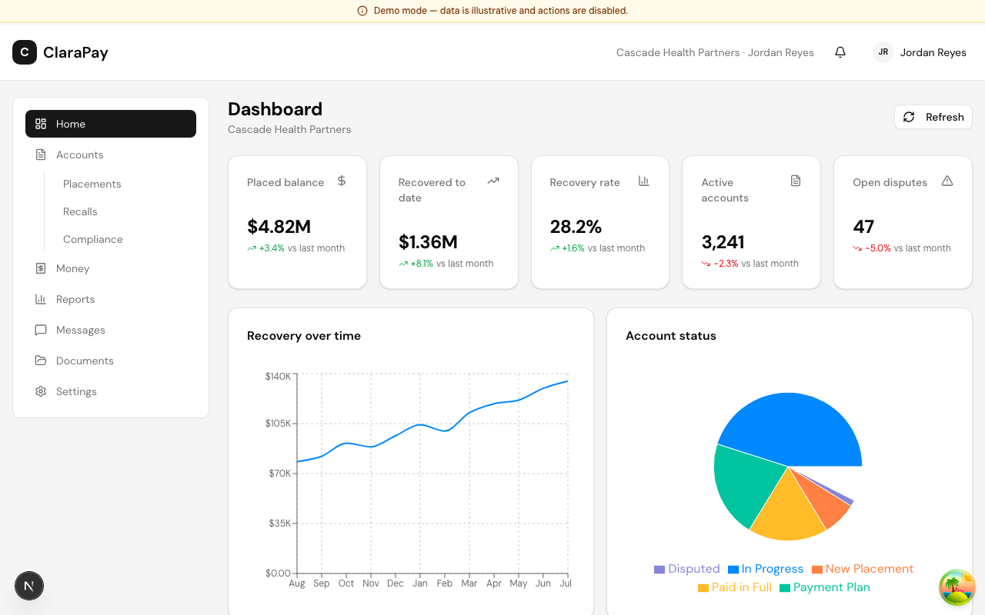Click the ClaraPay logo icon
This screenshot has width=985, height=615.
pyautogui.click(x=25, y=52)
